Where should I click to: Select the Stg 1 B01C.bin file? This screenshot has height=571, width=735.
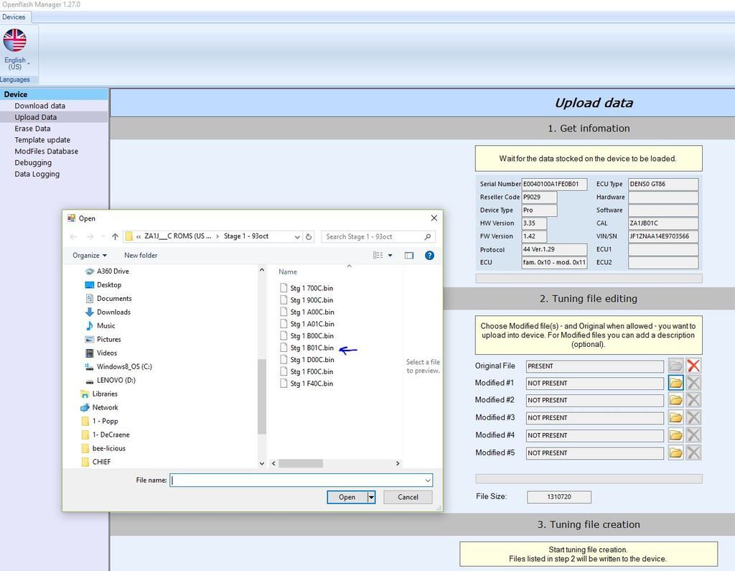[x=312, y=348]
